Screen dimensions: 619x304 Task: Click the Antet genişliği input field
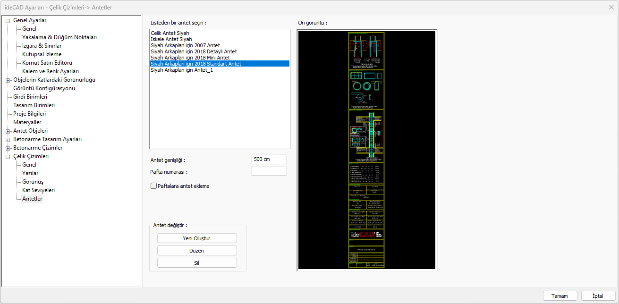point(268,160)
